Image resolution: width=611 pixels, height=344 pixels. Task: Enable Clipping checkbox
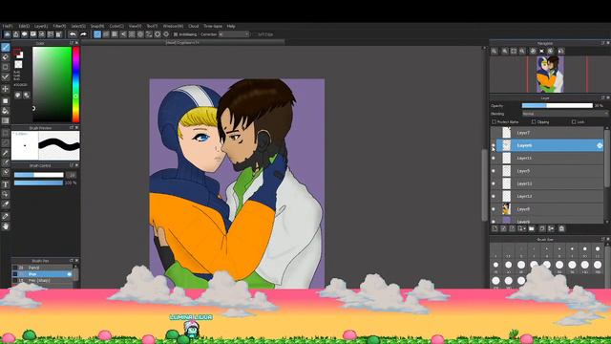(534, 122)
